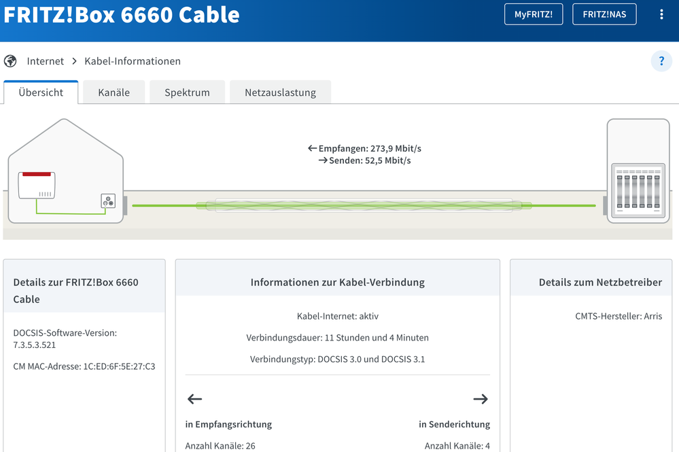Open the three-dot options menu

661,14
